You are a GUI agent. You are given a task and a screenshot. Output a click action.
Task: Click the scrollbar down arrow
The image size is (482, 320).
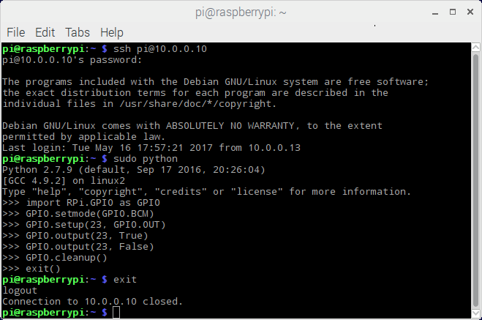(x=475, y=313)
